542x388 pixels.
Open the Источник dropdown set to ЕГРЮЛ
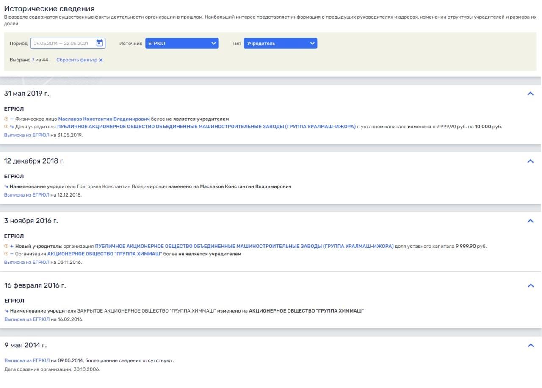click(x=182, y=43)
